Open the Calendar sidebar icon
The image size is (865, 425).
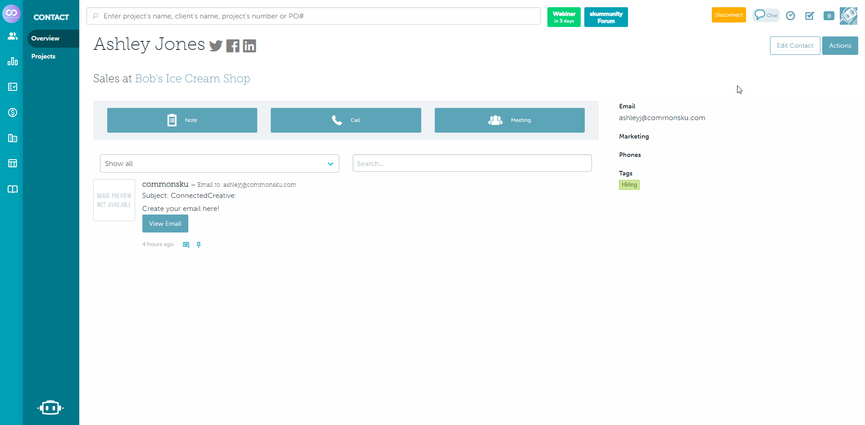[12, 163]
